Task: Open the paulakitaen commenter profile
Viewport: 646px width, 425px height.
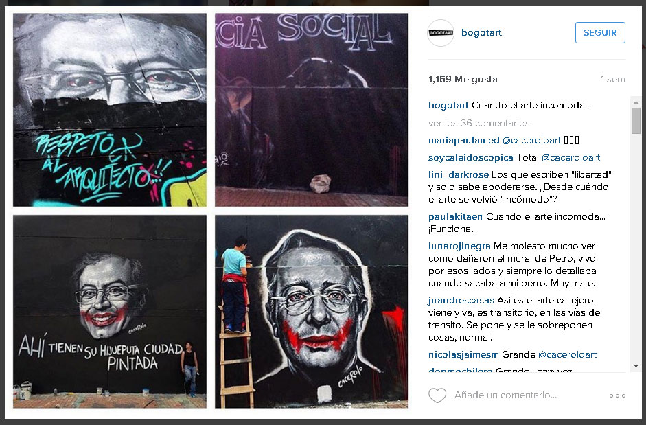Action: tap(455, 217)
